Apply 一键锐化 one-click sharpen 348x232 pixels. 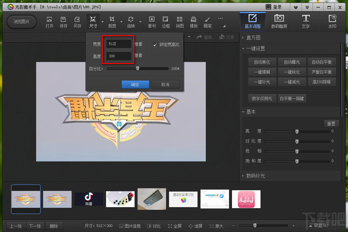pyautogui.click(x=292, y=72)
